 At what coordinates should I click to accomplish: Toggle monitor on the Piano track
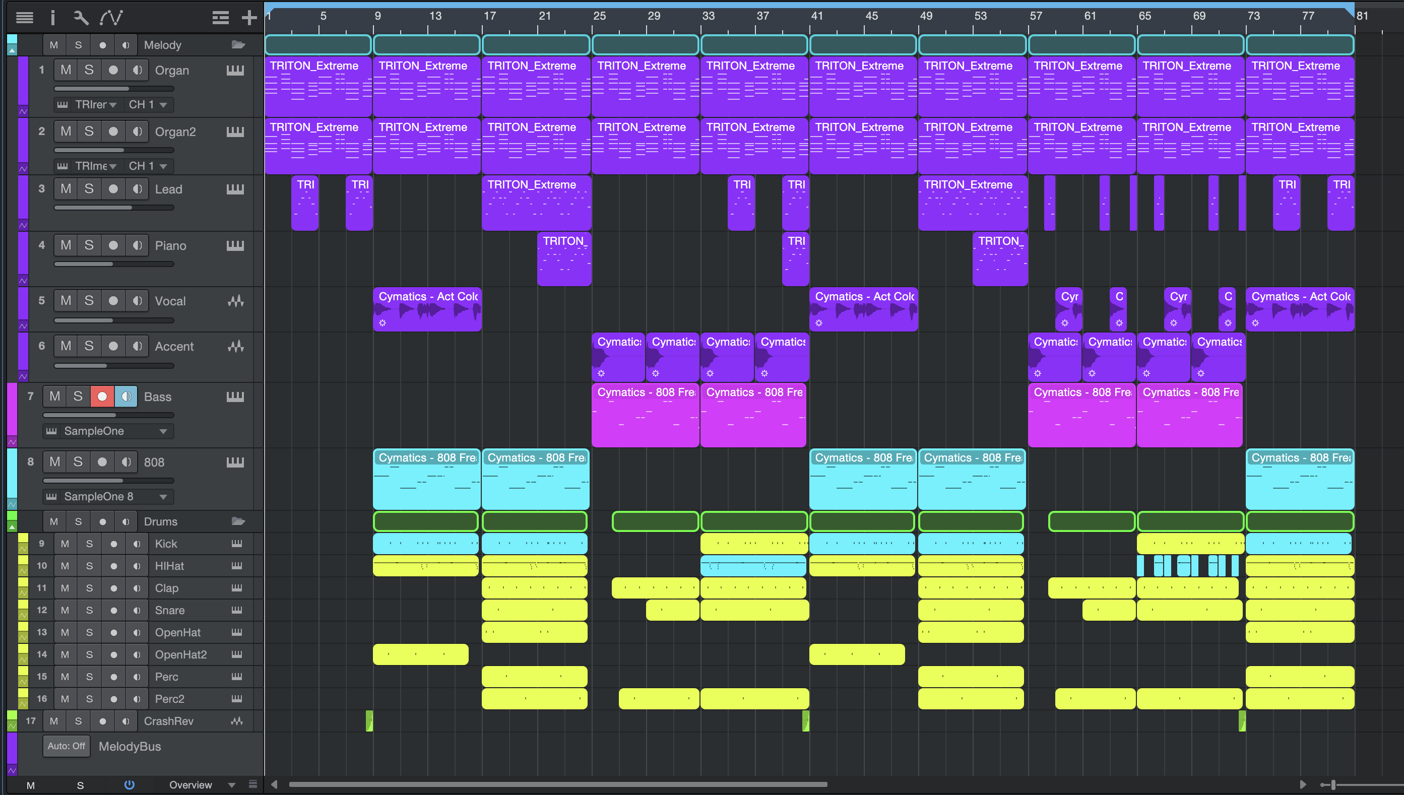pyautogui.click(x=137, y=245)
